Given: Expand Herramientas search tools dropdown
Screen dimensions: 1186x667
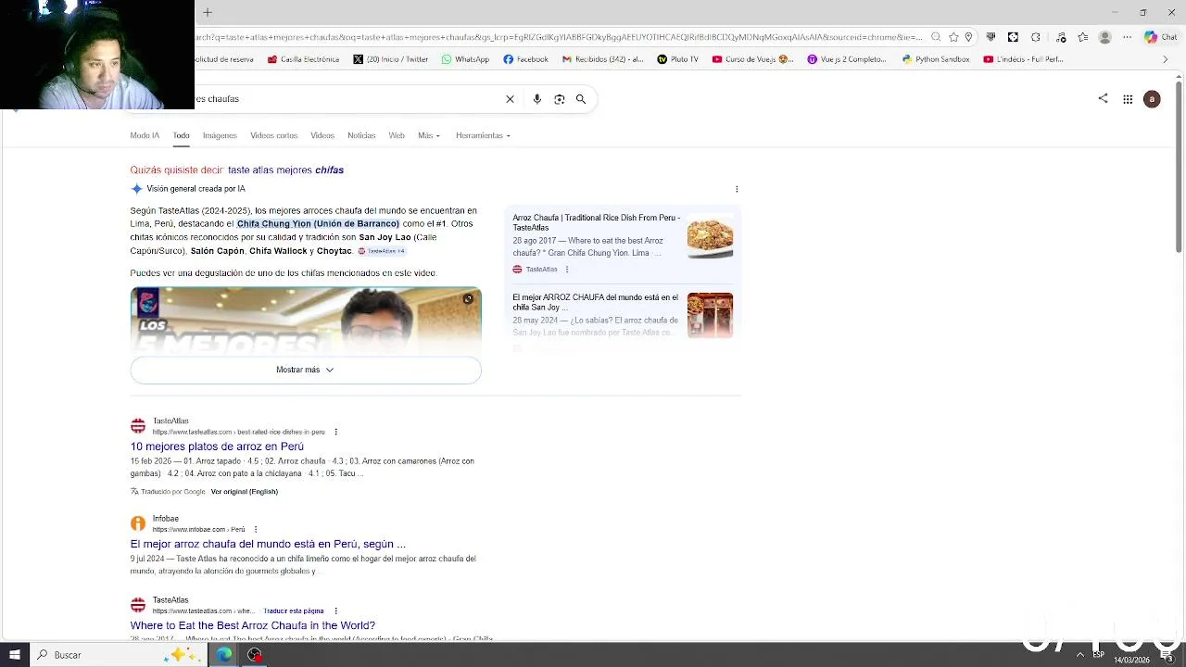Looking at the screenshot, I should click(x=483, y=135).
